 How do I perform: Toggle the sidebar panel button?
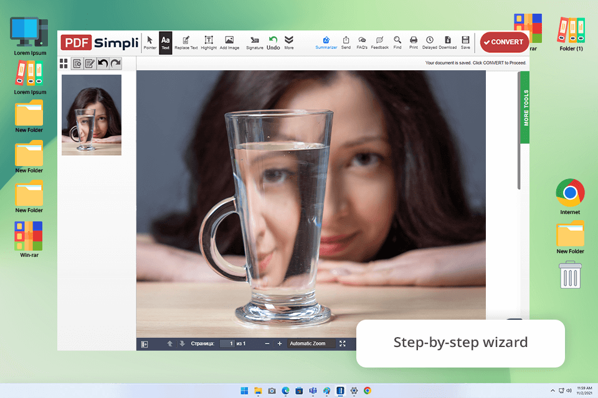pyautogui.click(x=145, y=344)
